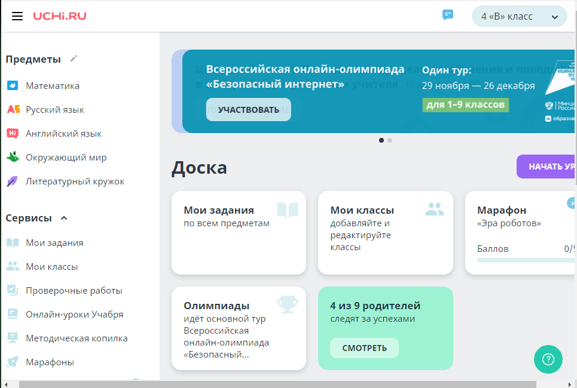Click the 29 ноября — 26 декабря dates
The image size is (577, 388).
(x=478, y=85)
